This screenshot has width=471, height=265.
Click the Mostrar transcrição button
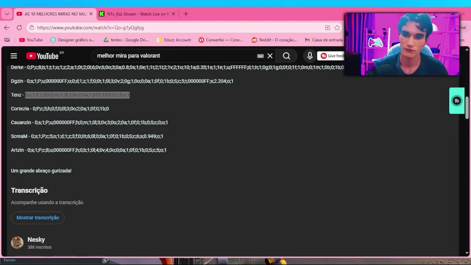pyautogui.click(x=38, y=218)
